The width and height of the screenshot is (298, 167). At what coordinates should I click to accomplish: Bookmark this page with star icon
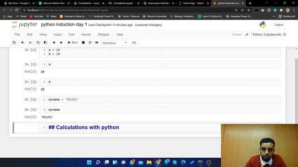coord(249,10)
